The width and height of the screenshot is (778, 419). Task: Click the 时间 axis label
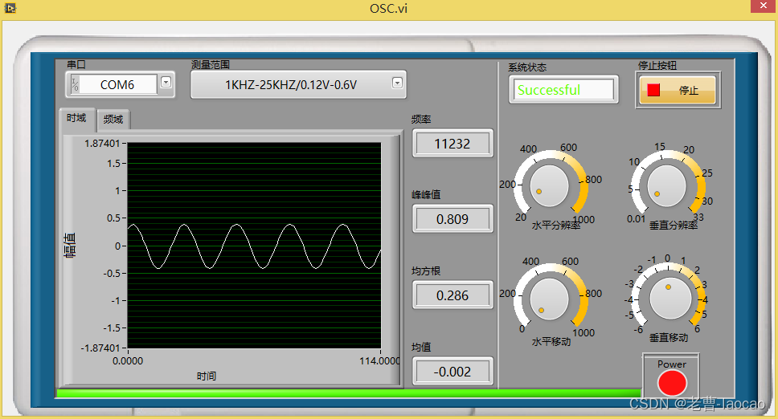pos(207,376)
